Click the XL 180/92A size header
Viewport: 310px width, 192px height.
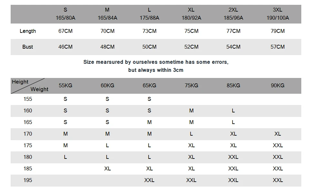(191, 14)
